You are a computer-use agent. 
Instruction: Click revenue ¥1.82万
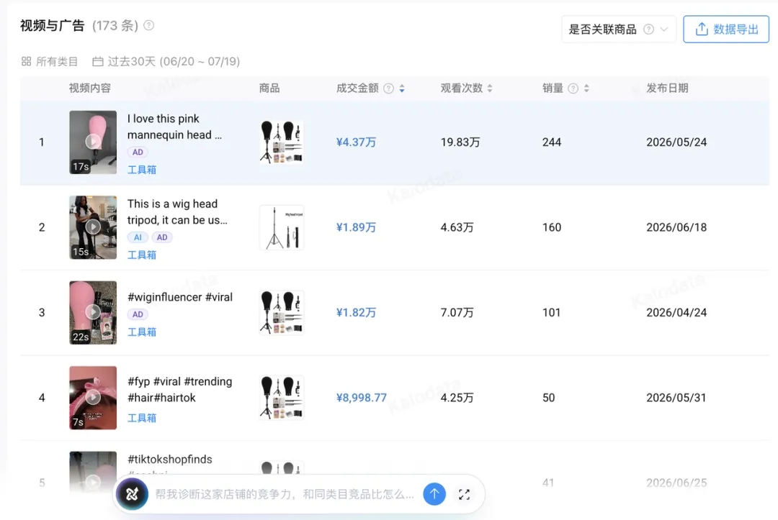(x=356, y=312)
